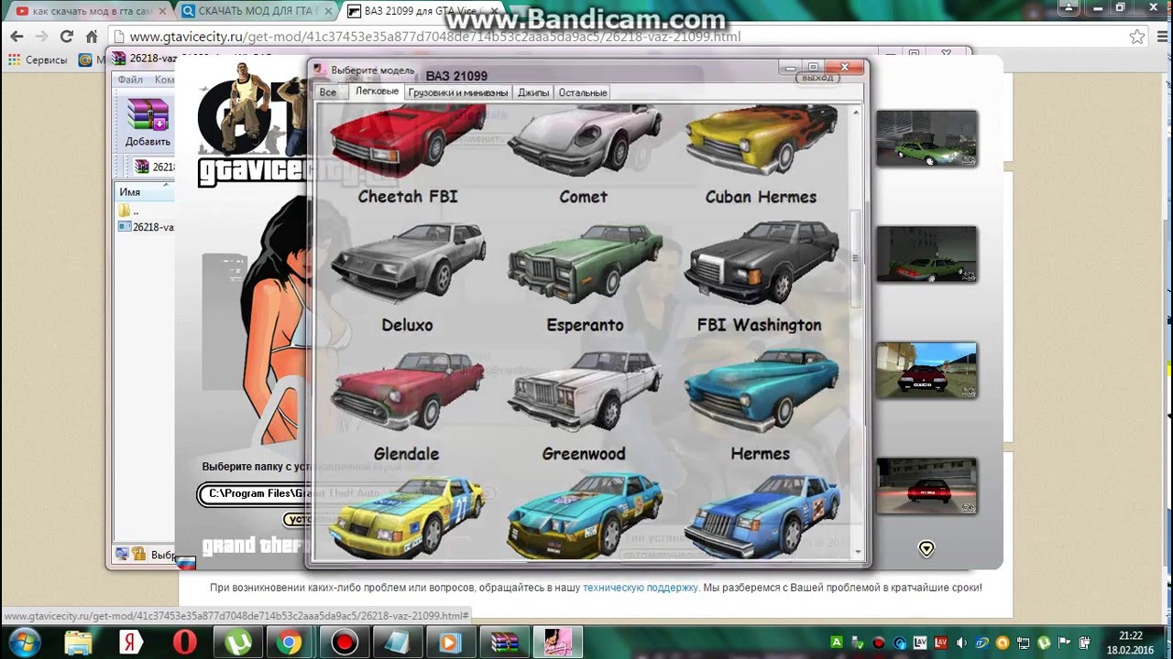This screenshot has height=659, width=1173.
Task: Open the Остальные tab
Action: tap(583, 92)
